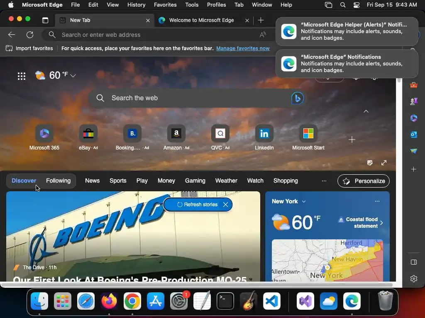Expand background to full page view

point(384,163)
